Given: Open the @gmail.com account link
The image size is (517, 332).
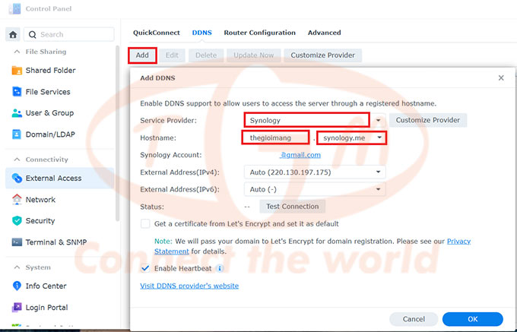Looking at the screenshot, I should point(300,155).
